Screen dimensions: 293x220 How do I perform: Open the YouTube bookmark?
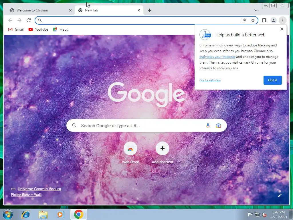tap(38, 30)
